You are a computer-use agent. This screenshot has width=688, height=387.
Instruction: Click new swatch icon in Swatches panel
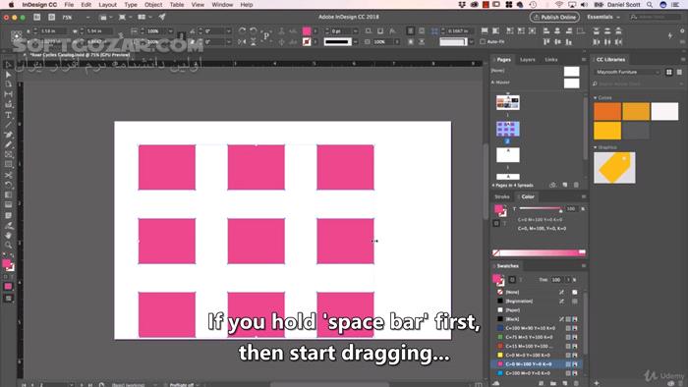coord(565,383)
